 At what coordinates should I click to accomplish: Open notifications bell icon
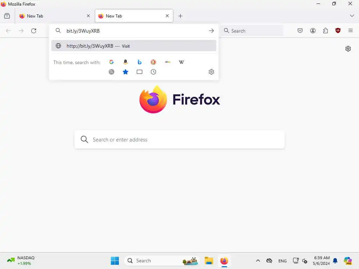[x=335, y=261]
